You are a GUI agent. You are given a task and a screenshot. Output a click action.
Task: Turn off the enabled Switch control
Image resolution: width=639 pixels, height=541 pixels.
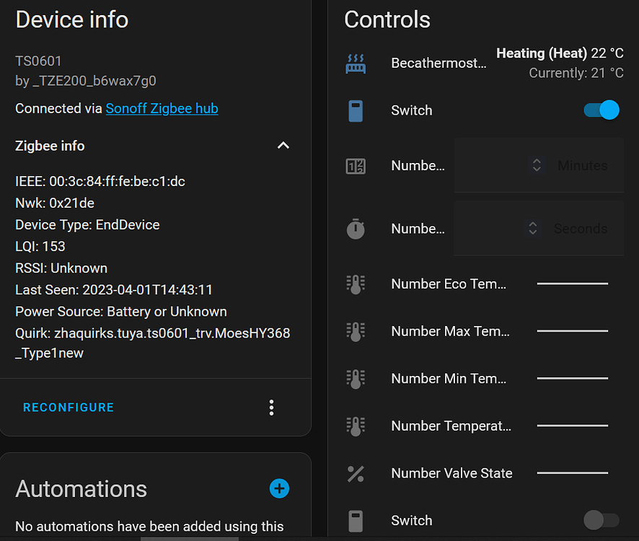[601, 110]
